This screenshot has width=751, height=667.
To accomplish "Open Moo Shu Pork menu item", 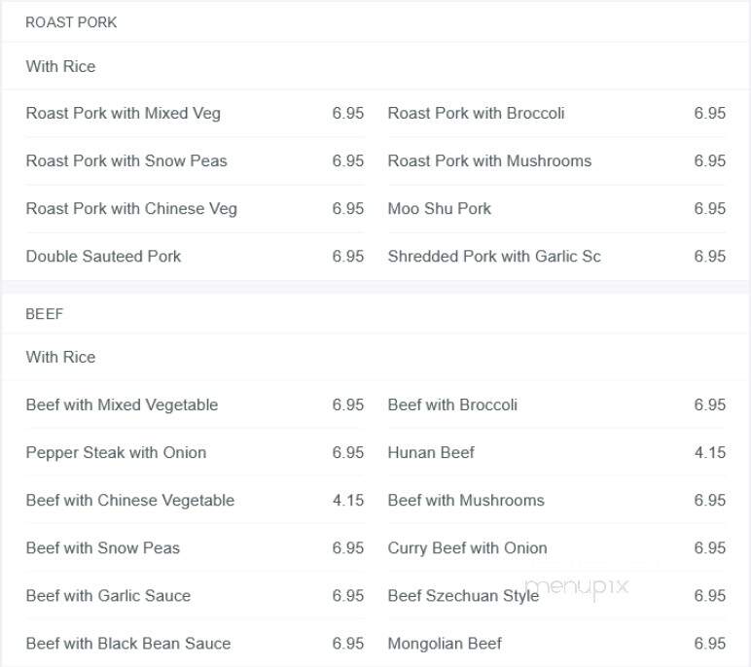I will pos(556,209).
